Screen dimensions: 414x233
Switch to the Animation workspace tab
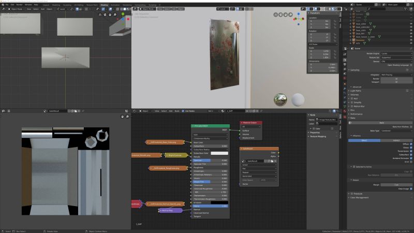[x=115, y=5]
